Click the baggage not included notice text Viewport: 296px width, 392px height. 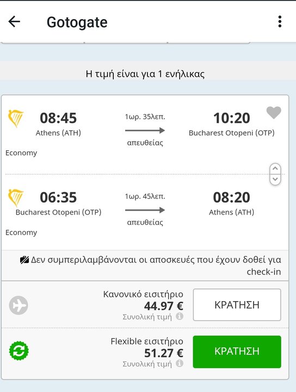(x=156, y=266)
